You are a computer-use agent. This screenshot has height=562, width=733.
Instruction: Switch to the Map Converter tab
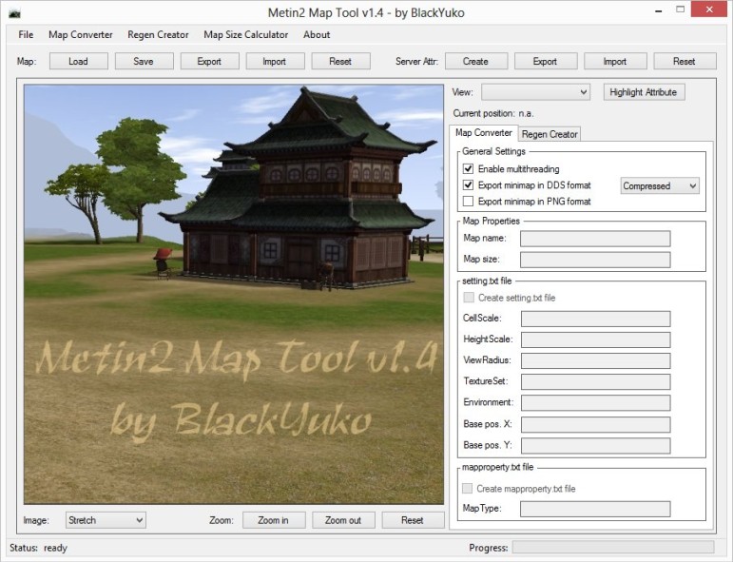point(483,133)
